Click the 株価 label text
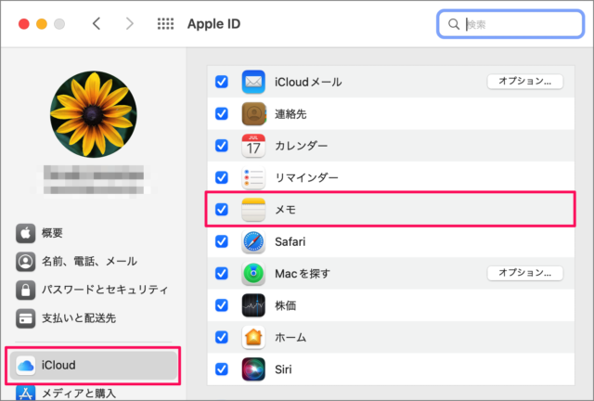The height and width of the screenshot is (401, 594). pos(285,305)
